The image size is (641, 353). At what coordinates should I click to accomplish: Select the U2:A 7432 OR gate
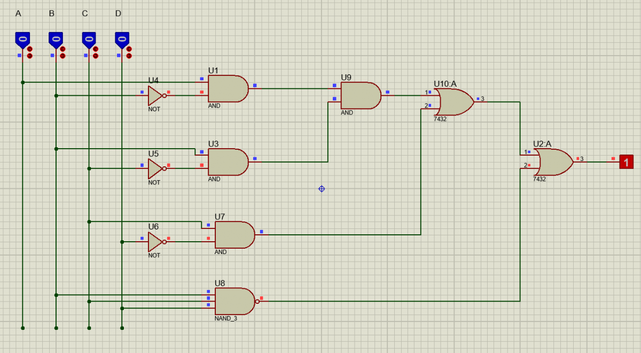click(553, 162)
